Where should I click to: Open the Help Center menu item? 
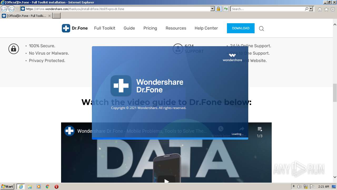coord(206,28)
